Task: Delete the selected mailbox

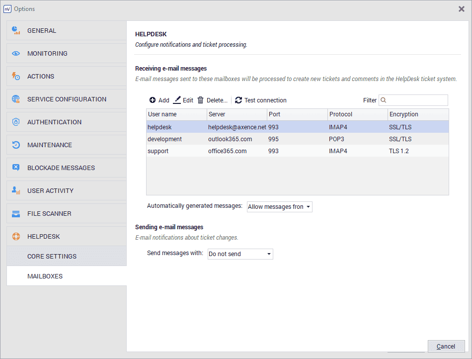Action: pyautogui.click(x=212, y=100)
